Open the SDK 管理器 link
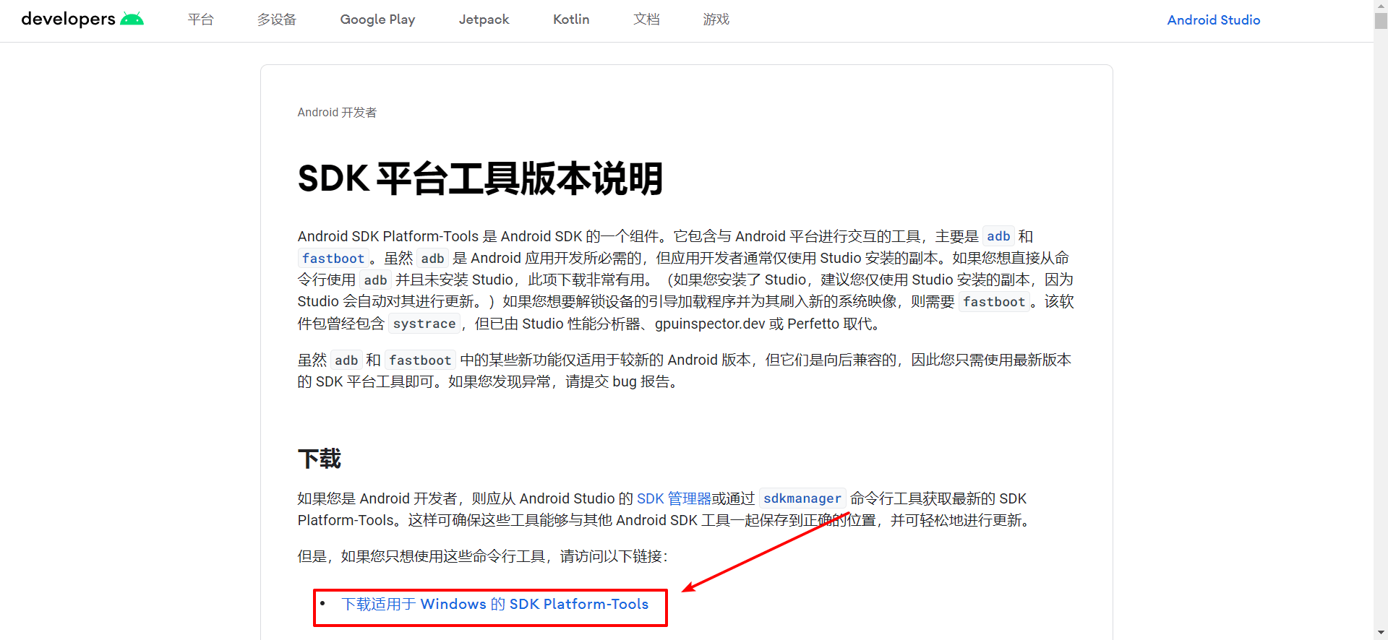Screen dimensions: 1388x640 [674, 498]
